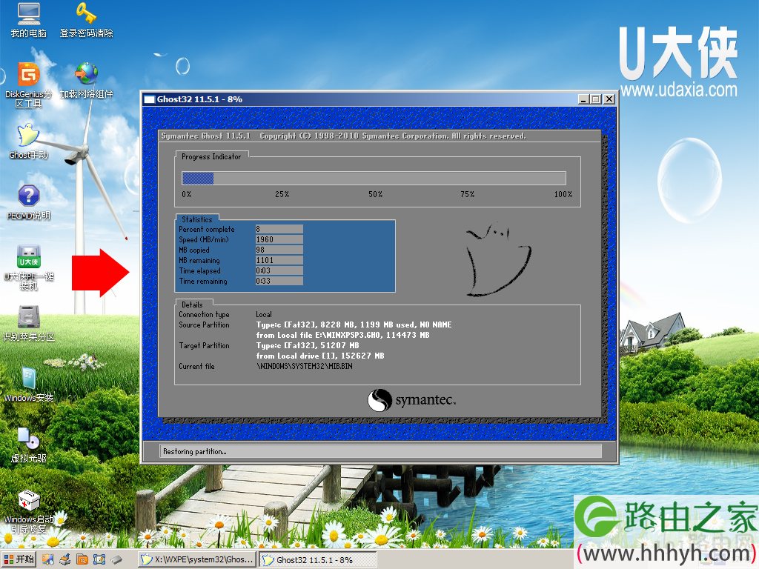The height and width of the screenshot is (569, 759).
Task: Click the Symantec logo in Ghost window
Action: (411, 400)
